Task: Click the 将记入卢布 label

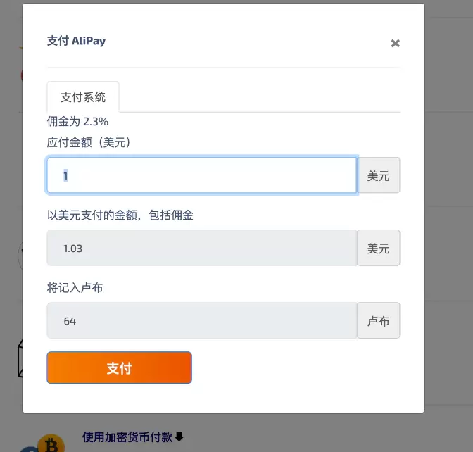Action: tap(75, 287)
